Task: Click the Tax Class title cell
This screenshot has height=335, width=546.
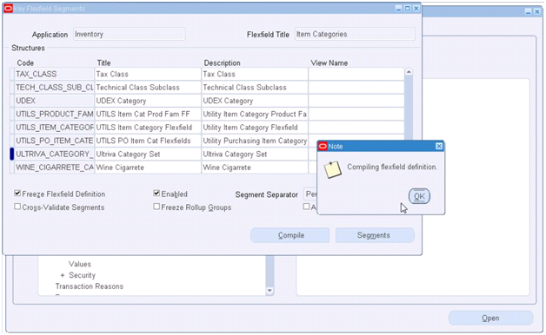Action: point(148,74)
